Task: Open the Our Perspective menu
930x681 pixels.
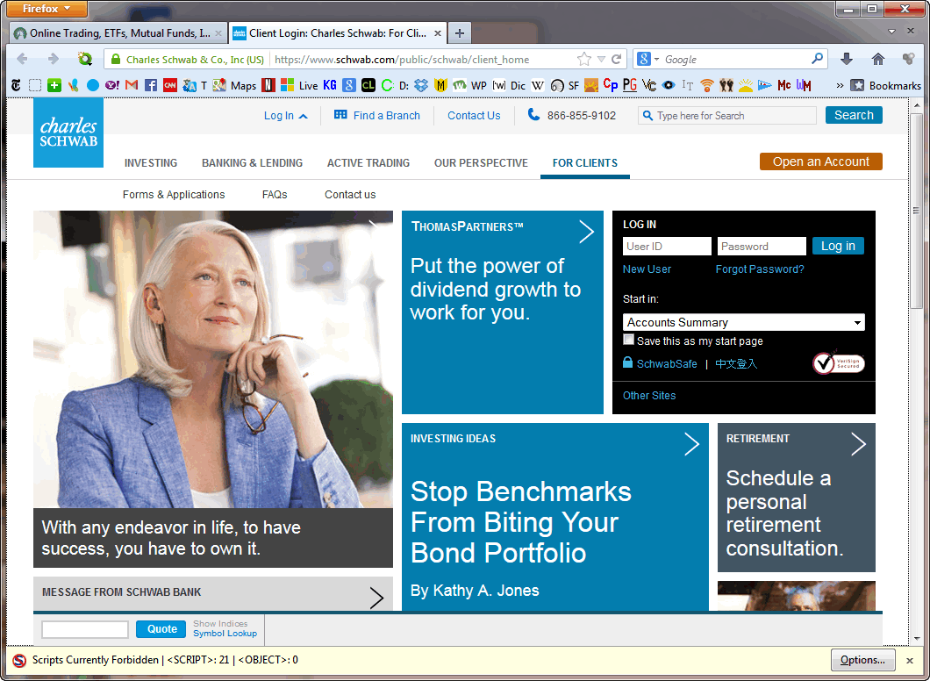Action: pyautogui.click(x=481, y=162)
